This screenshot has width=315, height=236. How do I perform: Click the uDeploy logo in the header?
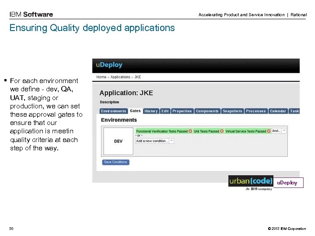click(109, 65)
